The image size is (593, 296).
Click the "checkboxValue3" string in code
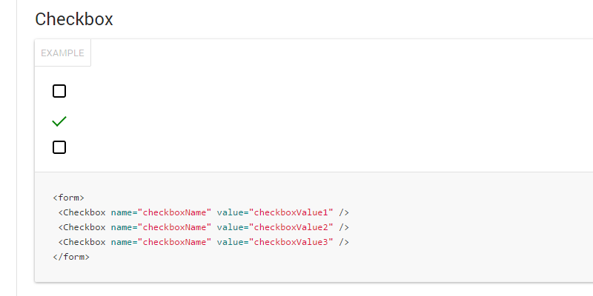(x=291, y=242)
